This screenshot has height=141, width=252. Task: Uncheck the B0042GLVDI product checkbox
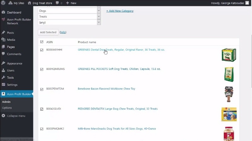pos(42,109)
